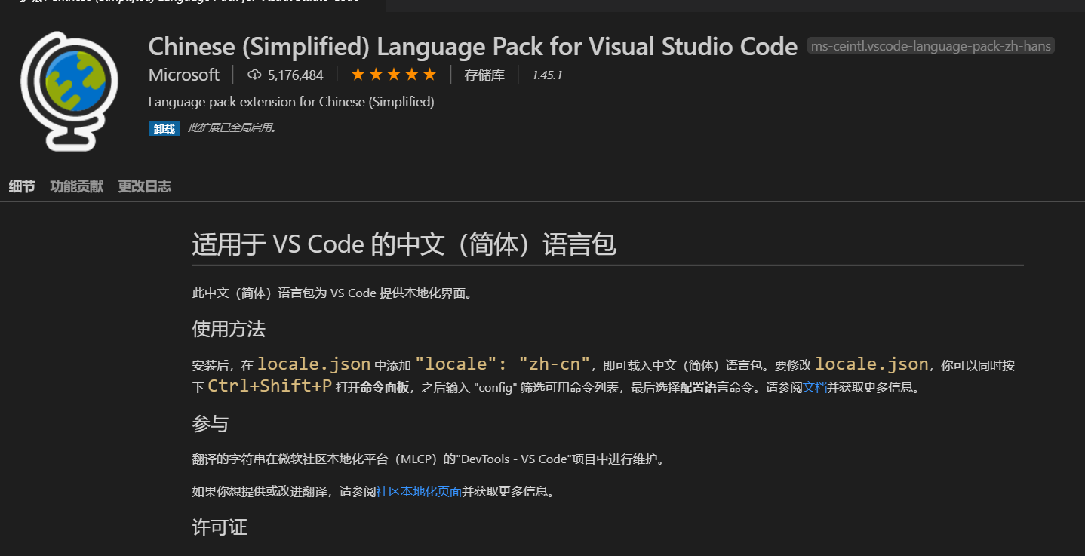
Task: Click the Ctrl+Shift+P shortcut code text
Action: click(270, 386)
